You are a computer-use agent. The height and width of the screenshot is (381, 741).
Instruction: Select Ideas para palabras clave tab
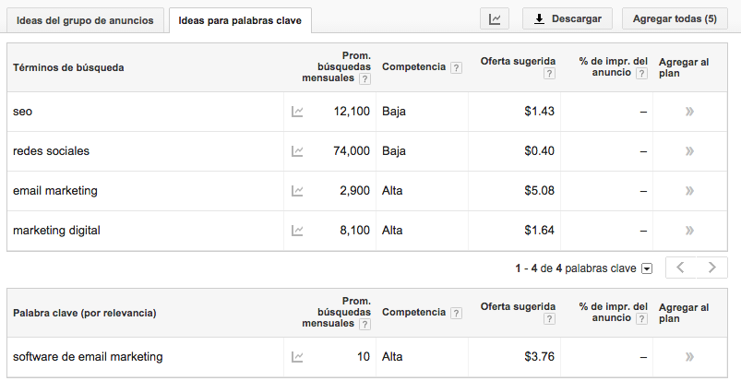(240, 21)
